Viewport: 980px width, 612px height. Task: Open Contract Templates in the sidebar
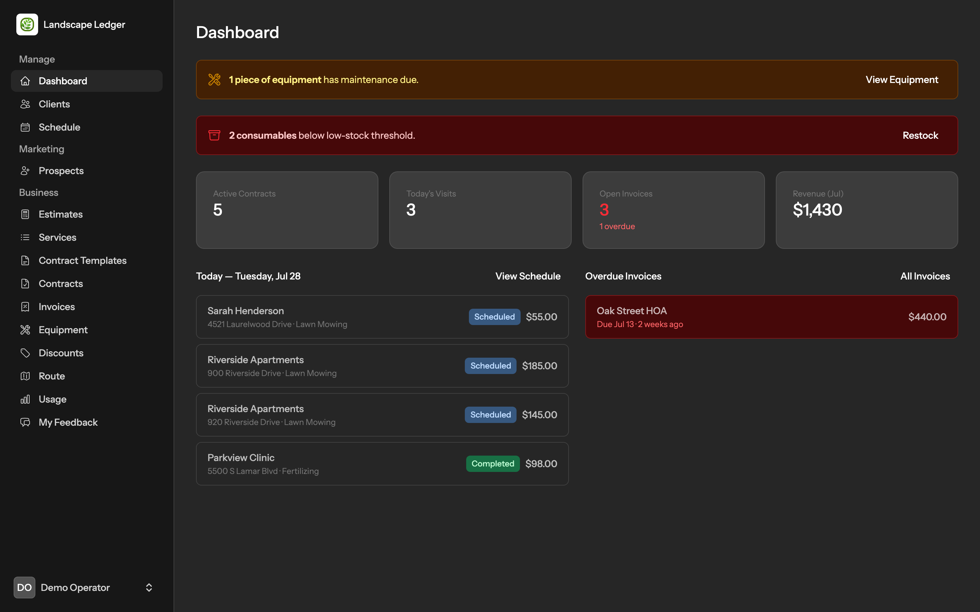[x=87, y=260]
